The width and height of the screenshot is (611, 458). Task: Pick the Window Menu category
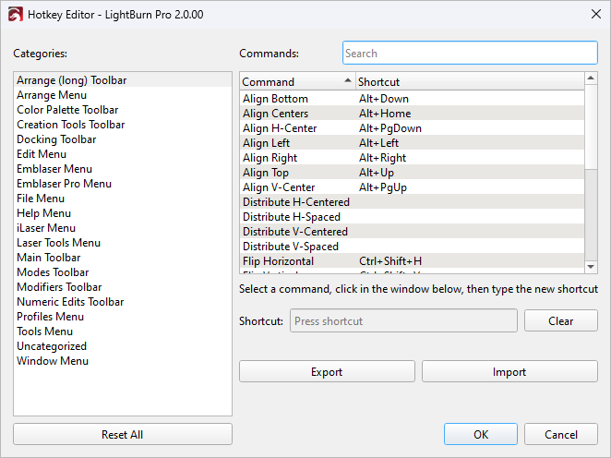point(53,361)
